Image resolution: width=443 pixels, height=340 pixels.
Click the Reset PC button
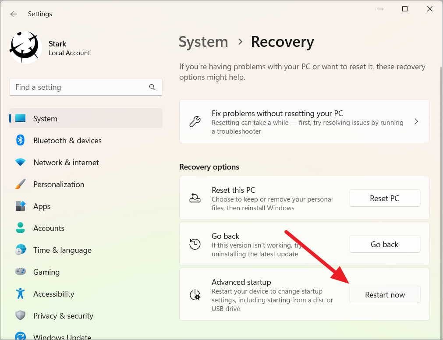(385, 198)
